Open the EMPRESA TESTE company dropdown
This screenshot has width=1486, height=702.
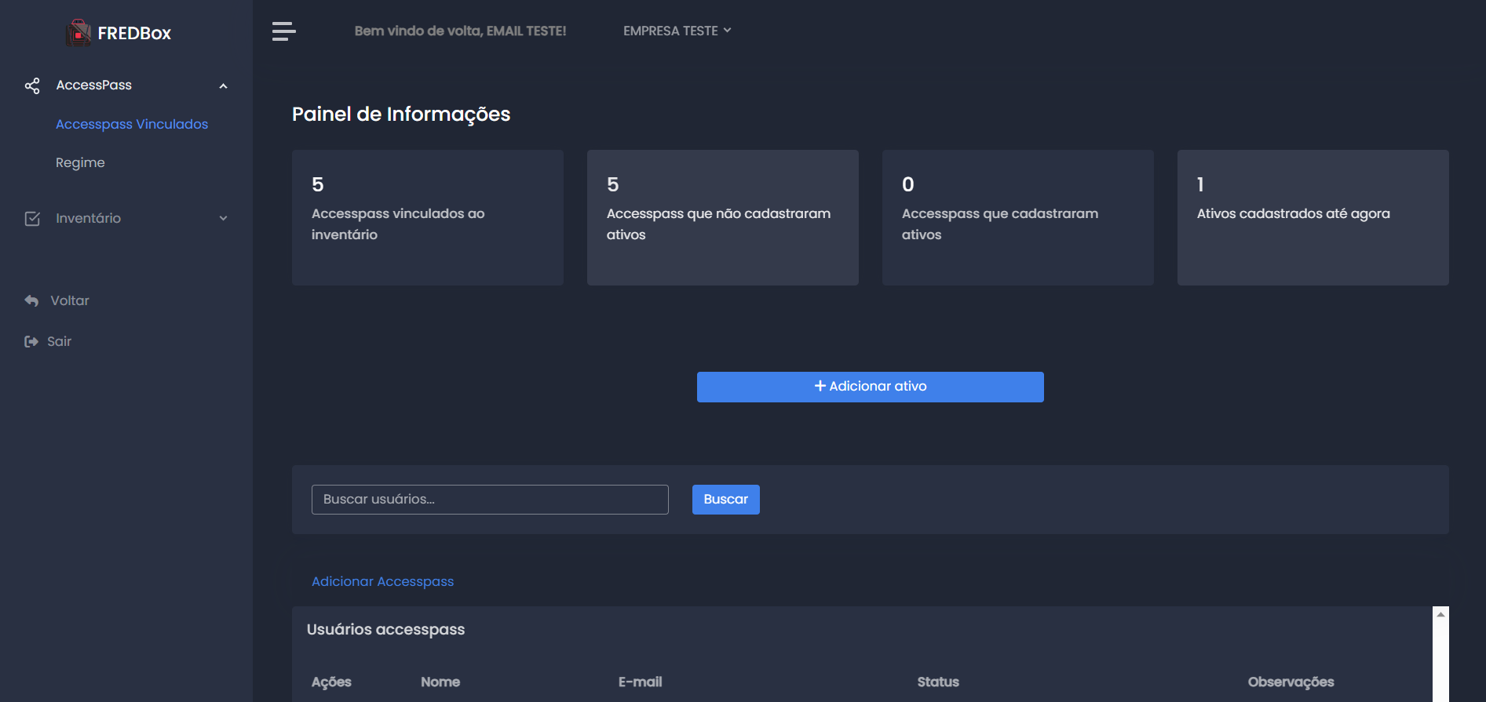coord(677,31)
